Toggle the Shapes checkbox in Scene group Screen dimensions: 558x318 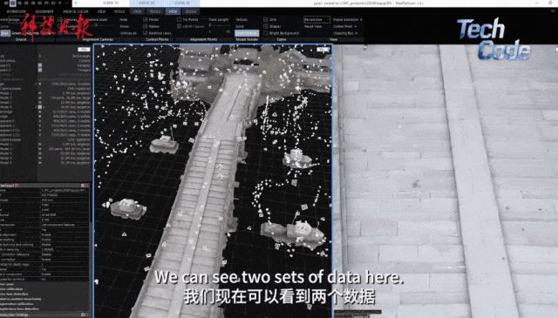pyautogui.click(x=266, y=26)
